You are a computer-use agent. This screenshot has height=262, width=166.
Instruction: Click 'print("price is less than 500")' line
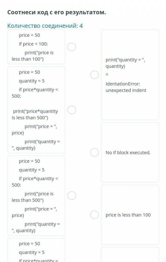[x=33, y=197]
